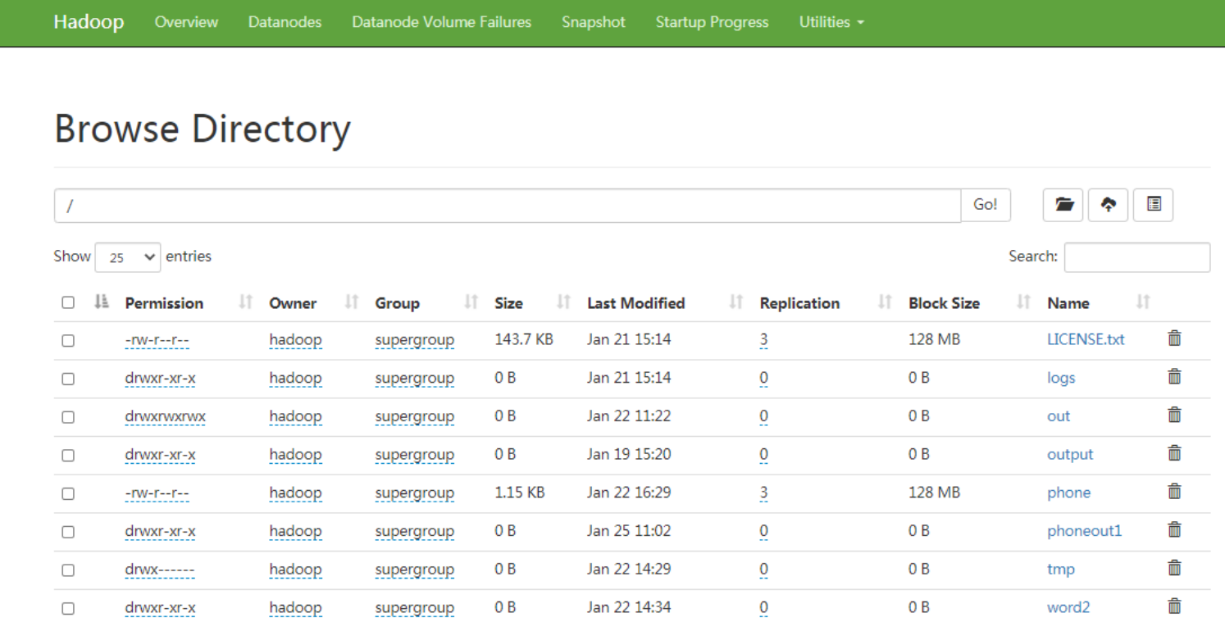Click trash icon in the tmp row
The image size is (1225, 631).
1174,568
